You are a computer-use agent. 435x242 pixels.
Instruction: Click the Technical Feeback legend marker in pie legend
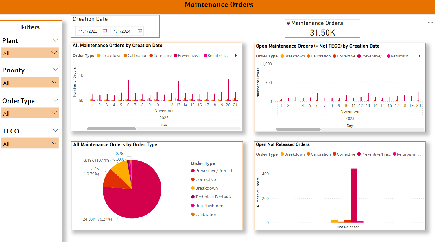point(193,197)
